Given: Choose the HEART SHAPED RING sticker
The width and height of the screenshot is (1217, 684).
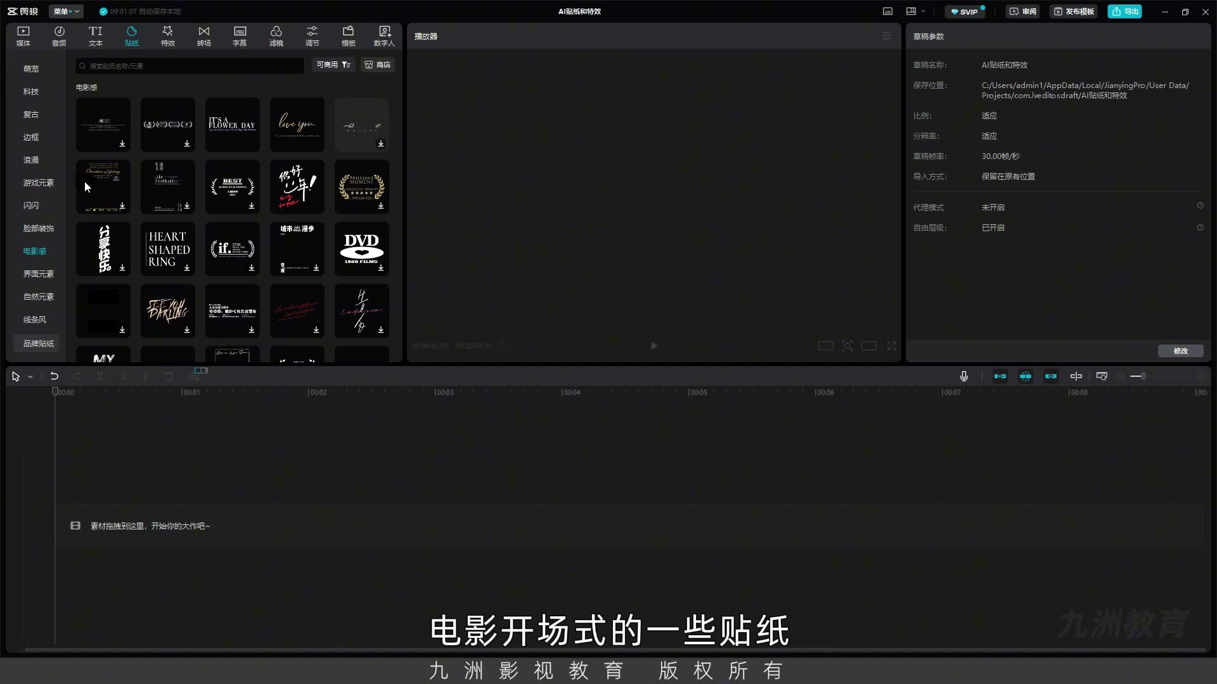Looking at the screenshot, I should click(x=168, y=248).
